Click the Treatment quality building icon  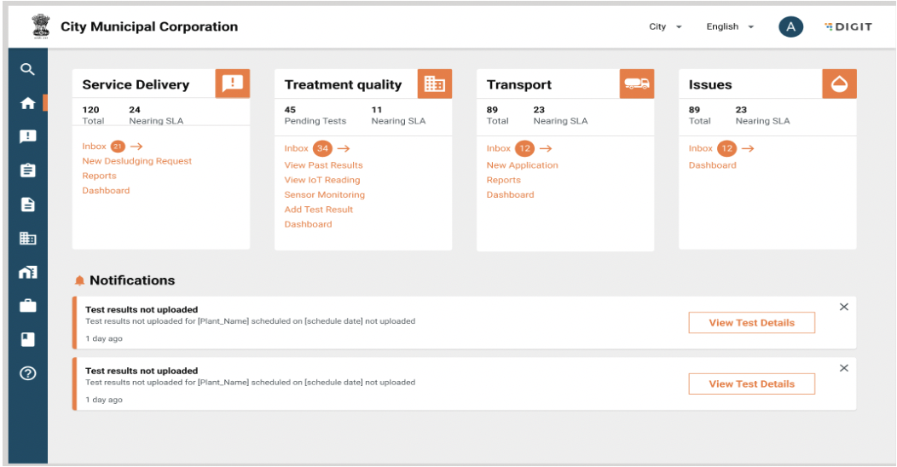click(435, 84)
